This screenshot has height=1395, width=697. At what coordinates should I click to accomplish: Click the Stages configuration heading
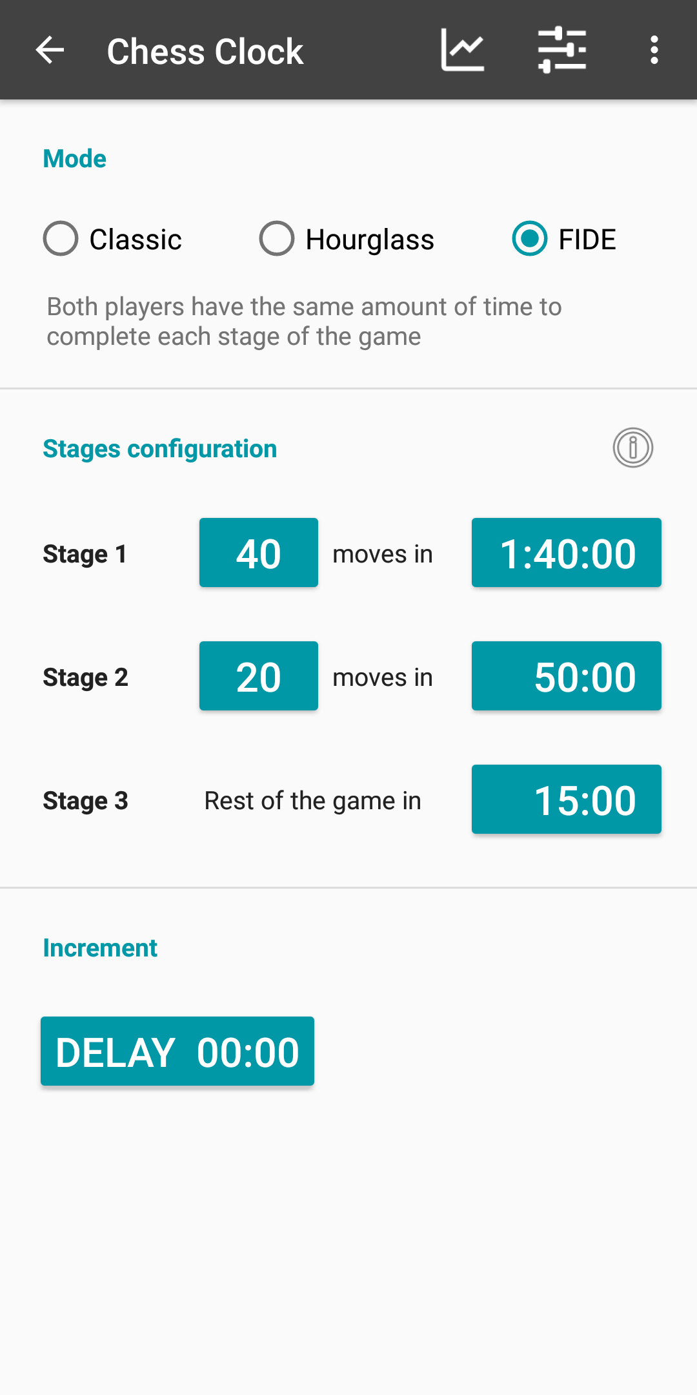coord(160,449)
